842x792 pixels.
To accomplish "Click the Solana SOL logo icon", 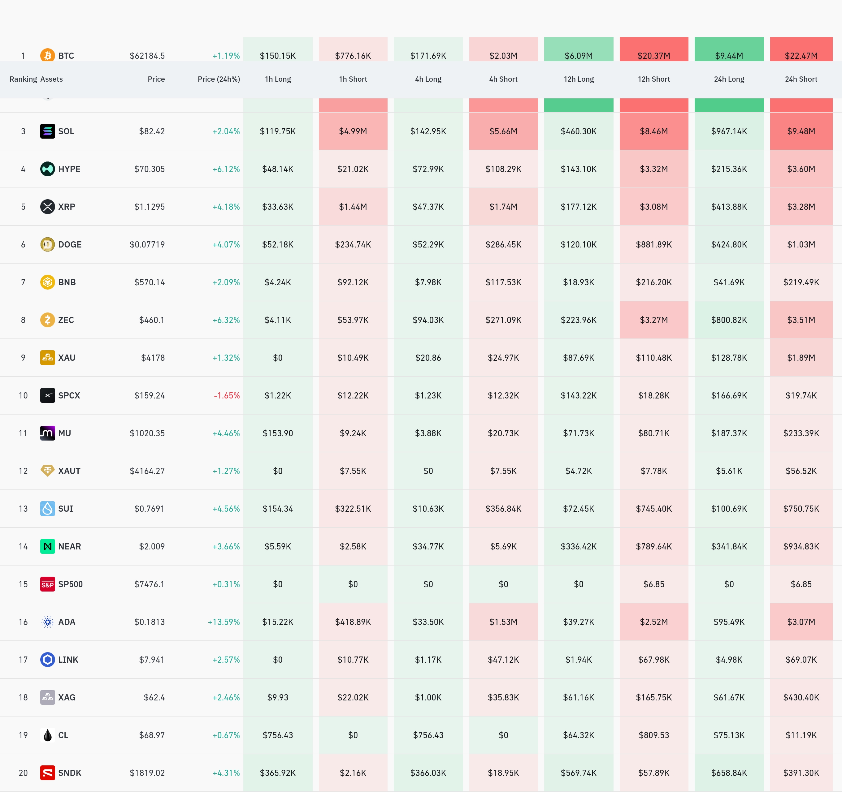I will point(47,131).
